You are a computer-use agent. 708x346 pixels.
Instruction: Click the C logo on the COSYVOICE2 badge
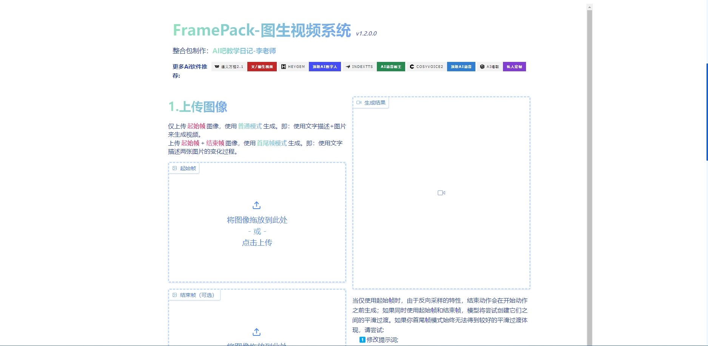click(411, 67)
